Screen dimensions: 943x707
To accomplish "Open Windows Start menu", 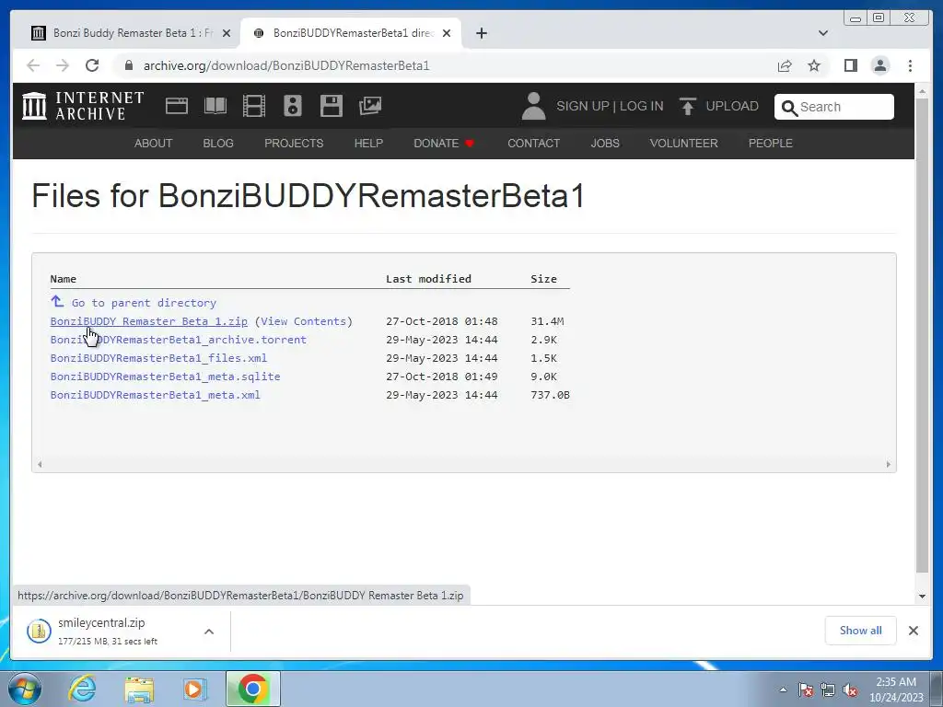I will [25, 689].
